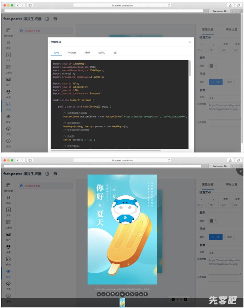The width and height of the screenshot is (244, 308).
Task: Decrease canvas zoom using minus beside 45%
Action: click(x=173, y=299)
